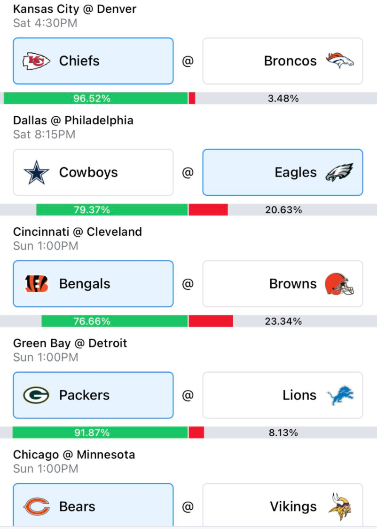Screen dimensions: 377x529
Task: Open the Kansas City @ Denver matchup header
Action: [75, 9]
